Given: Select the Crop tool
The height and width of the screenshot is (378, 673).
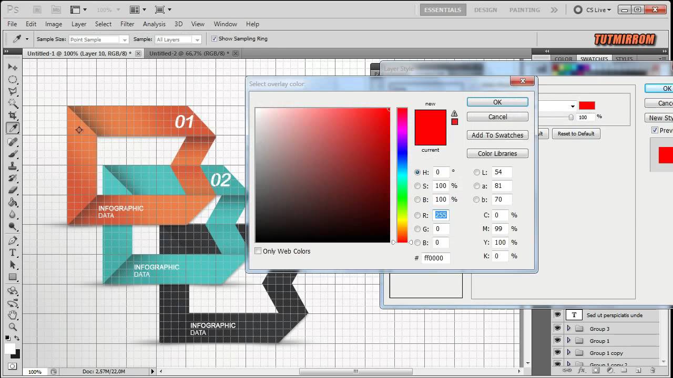Looking at the screenshot, I should [x=13, y=115].
